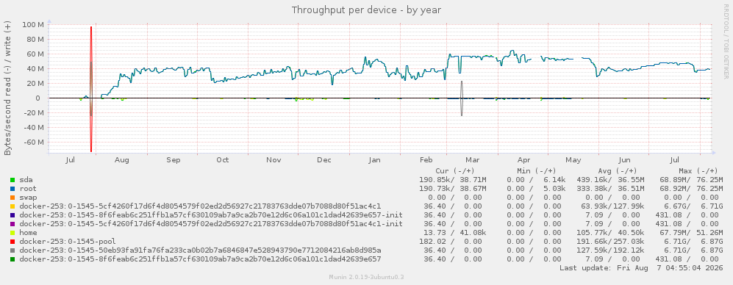Click the red docker-253:0-1545-pool legend swatch
Image resolution: width=733 pixels, height=285 pixels.
coord(12,242)
